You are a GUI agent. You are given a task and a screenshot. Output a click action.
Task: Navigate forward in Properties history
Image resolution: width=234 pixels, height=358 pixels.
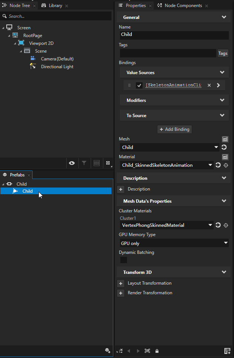pyautogui.click(x=138, y=351)
